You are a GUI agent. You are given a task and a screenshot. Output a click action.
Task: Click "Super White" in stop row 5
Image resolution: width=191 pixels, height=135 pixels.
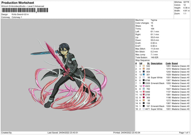(x=157, y=77)
